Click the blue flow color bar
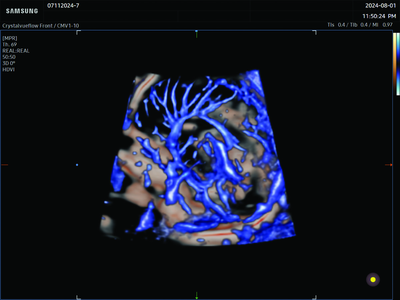The width and height of the screenshot is (400, 300). pos(398,64)
